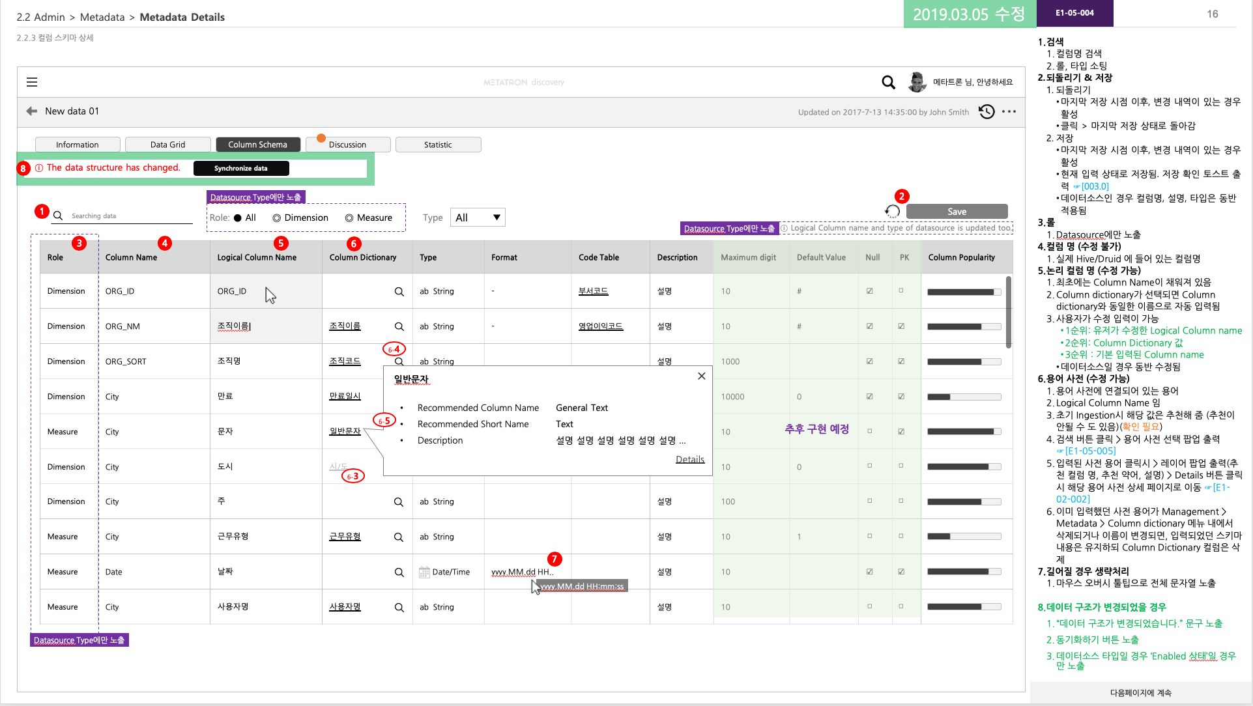This screenshot has width=1253, height=706.
Task: Open the hamburger menu icon
Action: (32, 82)
